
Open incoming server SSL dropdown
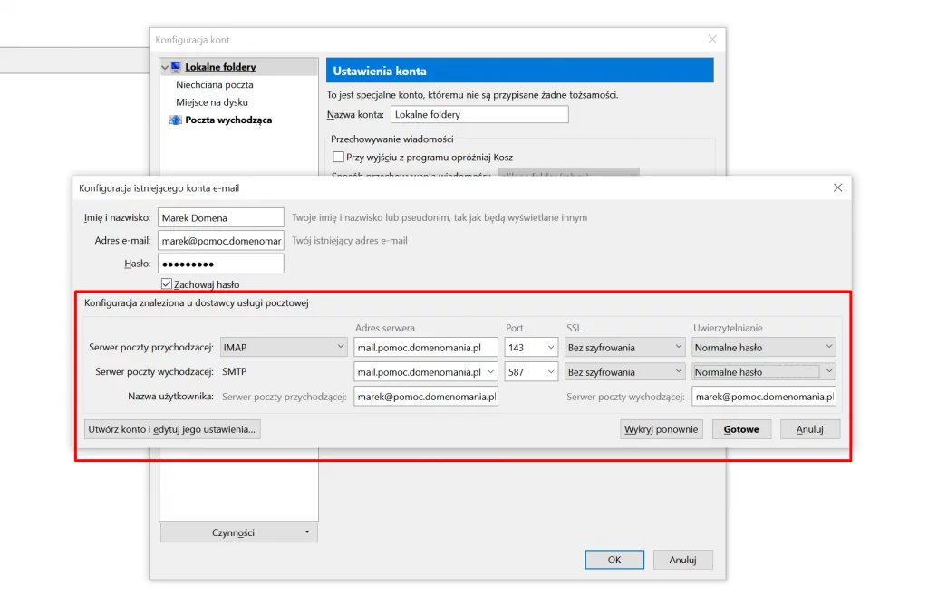[625, 347]
